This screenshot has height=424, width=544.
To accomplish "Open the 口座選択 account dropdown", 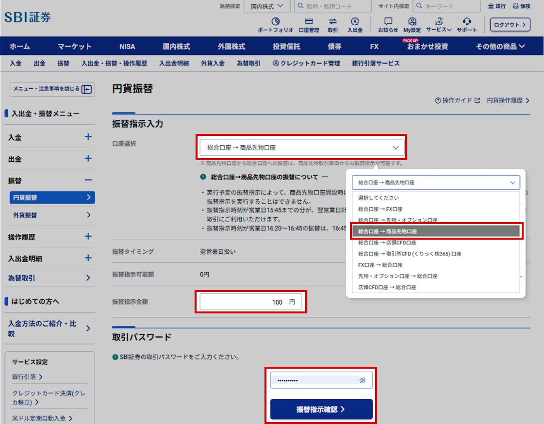I will pyautogui.click(x=302, y=147).
